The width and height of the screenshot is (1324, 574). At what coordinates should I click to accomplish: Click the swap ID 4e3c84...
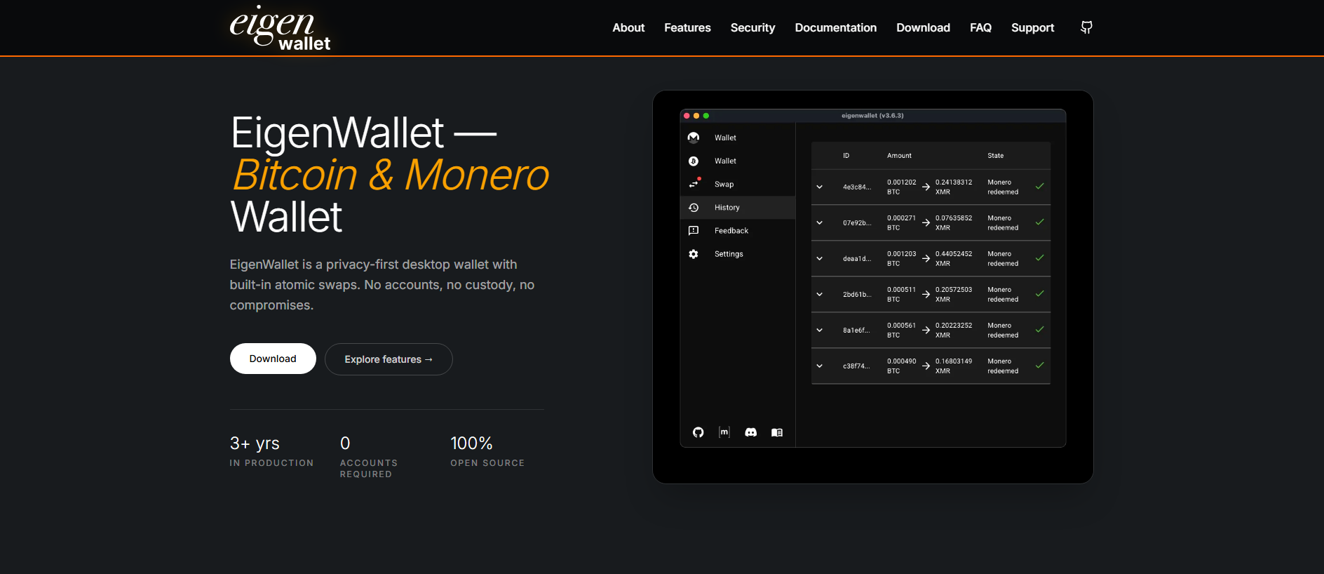click(857, 187)
